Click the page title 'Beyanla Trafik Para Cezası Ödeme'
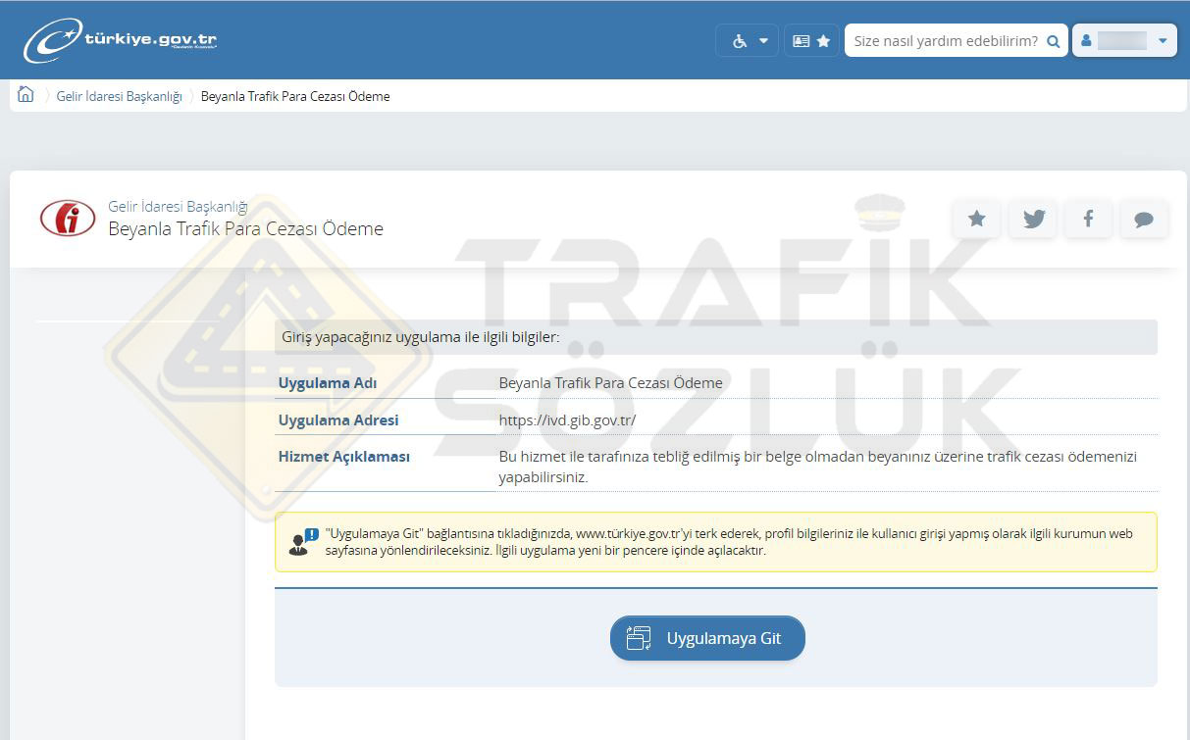Screen dimensions: 1190x740 [245, 229]
